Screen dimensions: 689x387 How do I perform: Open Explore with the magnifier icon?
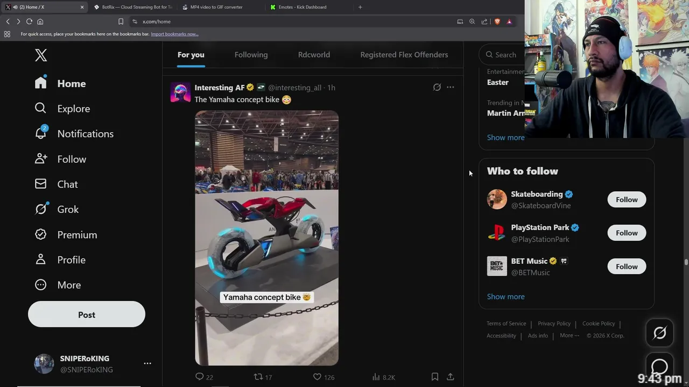coord(40,108)
